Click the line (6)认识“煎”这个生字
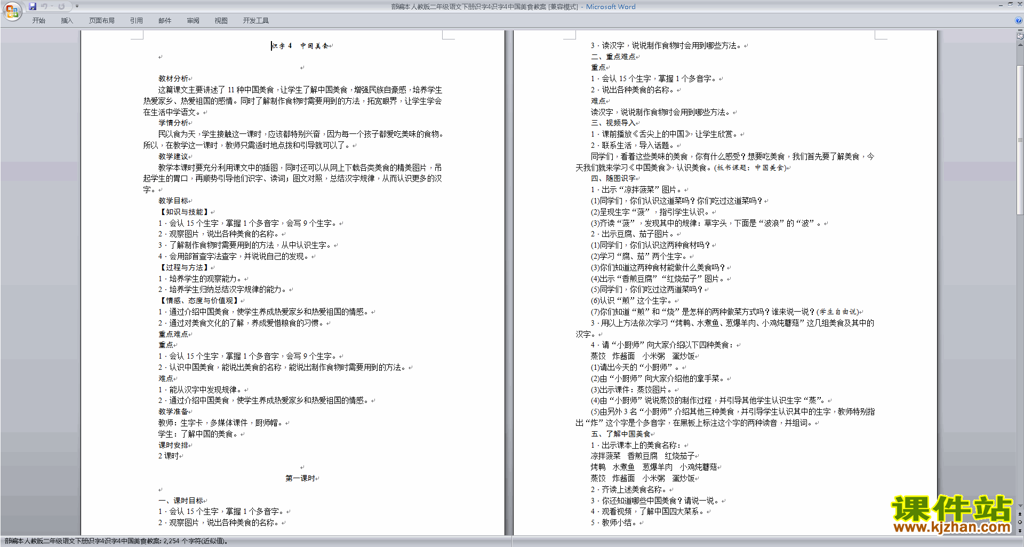 632,301
